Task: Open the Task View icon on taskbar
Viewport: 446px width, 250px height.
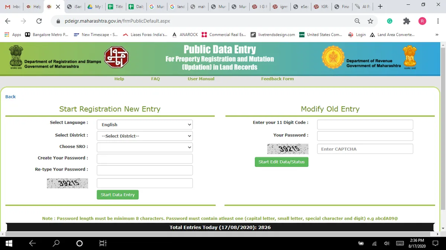Action: point(103,243)
